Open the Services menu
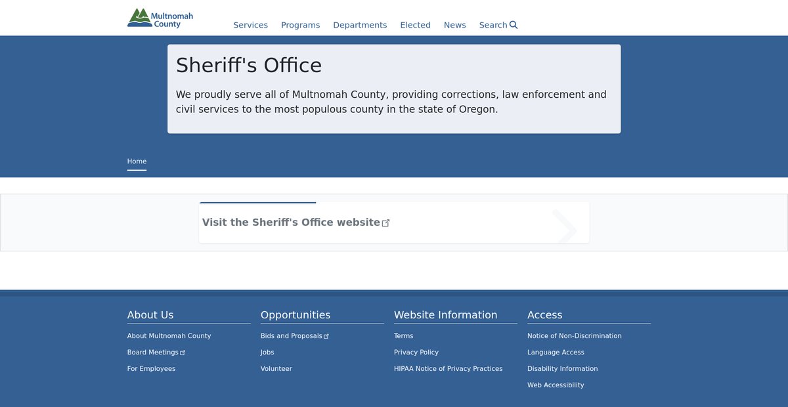 251,25
